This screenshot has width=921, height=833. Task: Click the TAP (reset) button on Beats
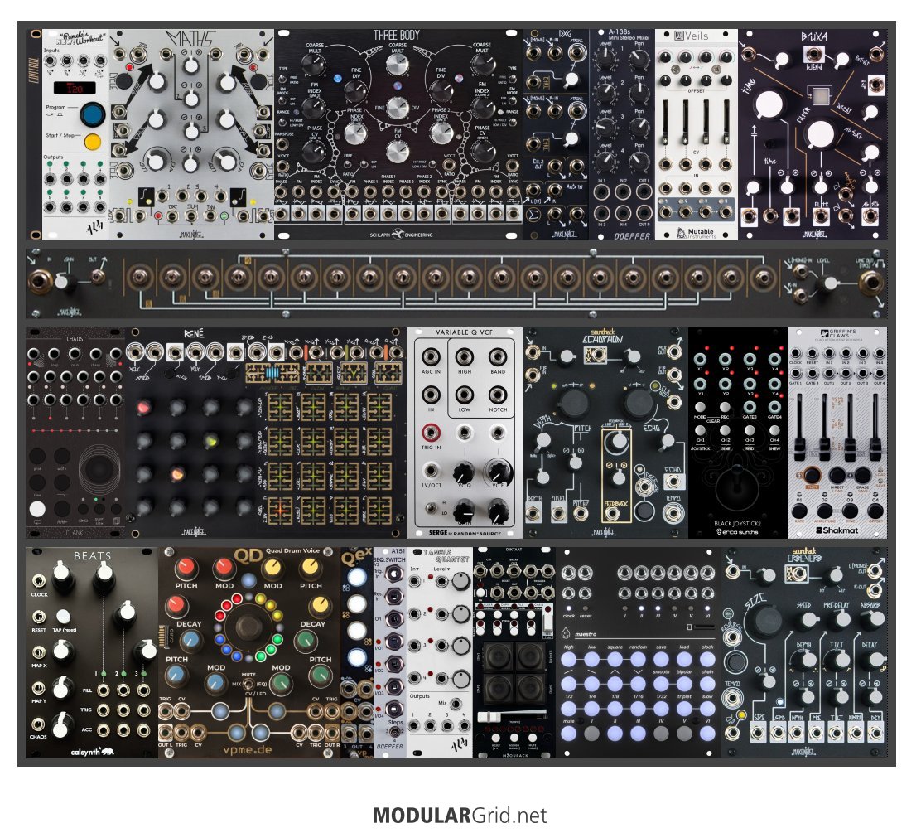click(63, 616)
